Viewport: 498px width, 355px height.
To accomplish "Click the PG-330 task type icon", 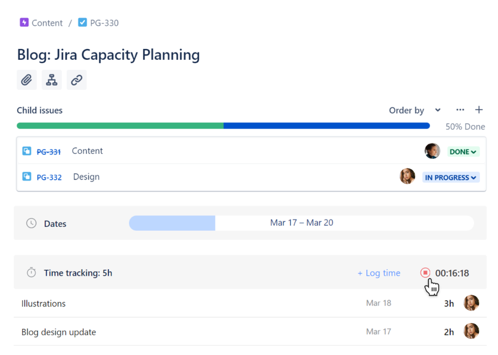I will pyautogui.click(x=82, y=22).
